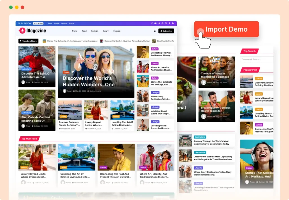289x200 pixels.
Task: Open the Travel navigation menu item
Action: point(75,31)
